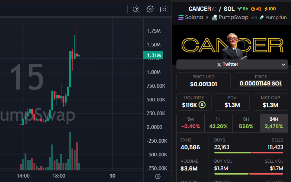Screen dimensions: 291x182
Task: Select the 6H timeframe tab
Action: [x=246, y=123]
